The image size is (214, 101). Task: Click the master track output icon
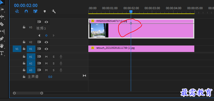pyautogui.click(x=85, y=75)
